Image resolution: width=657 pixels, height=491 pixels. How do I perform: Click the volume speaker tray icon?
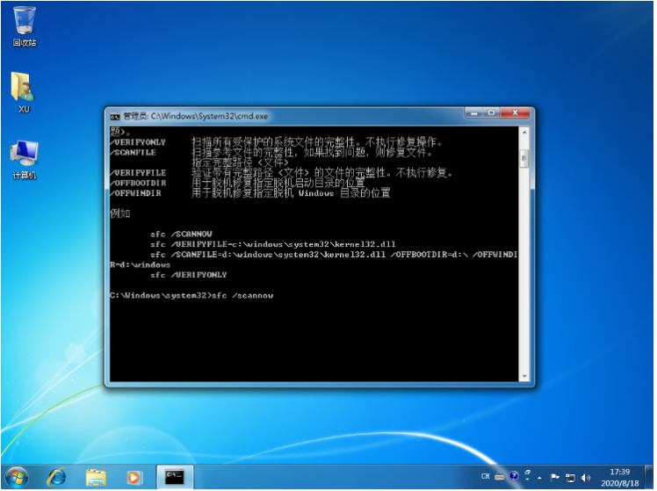coord(586,477)
